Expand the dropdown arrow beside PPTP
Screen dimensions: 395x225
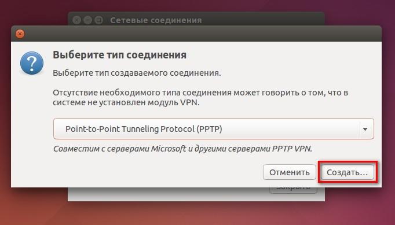pos(365,129)
